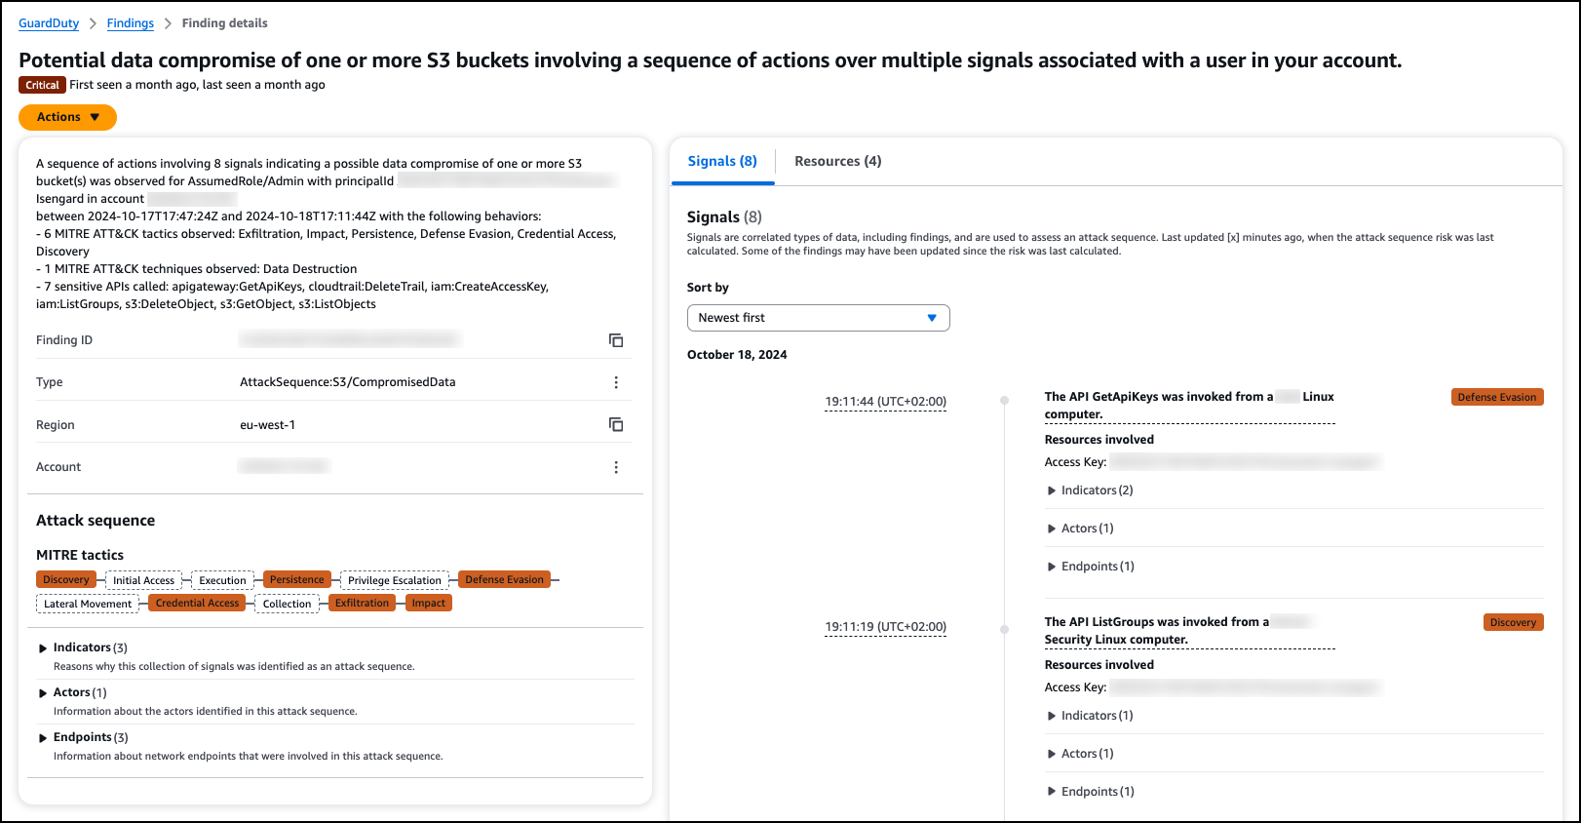1581x823 pixels.
Task: Copy the Finding ID value
Action: (616, 340)
